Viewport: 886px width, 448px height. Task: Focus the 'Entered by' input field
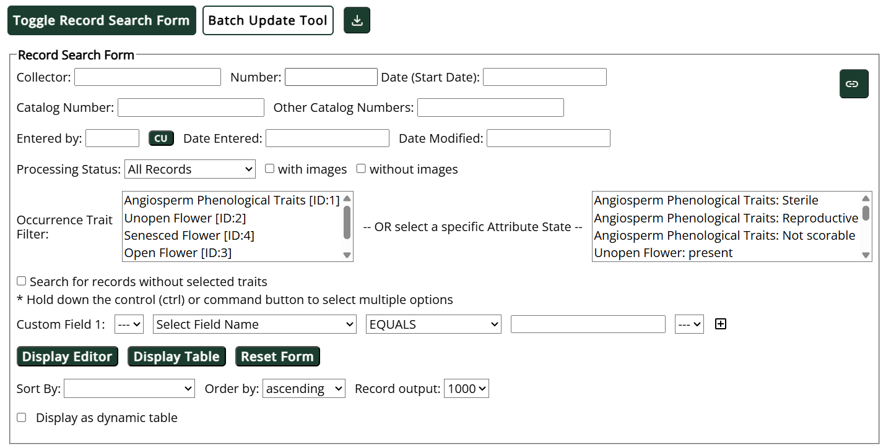(x=112, y=138)
